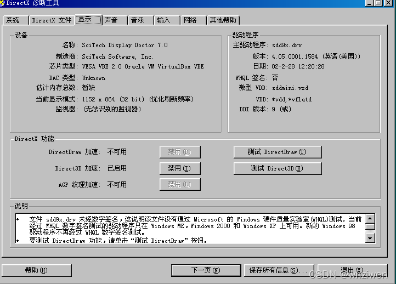
Task: Open the 系统 tab
Action: (x=16, y=20)
